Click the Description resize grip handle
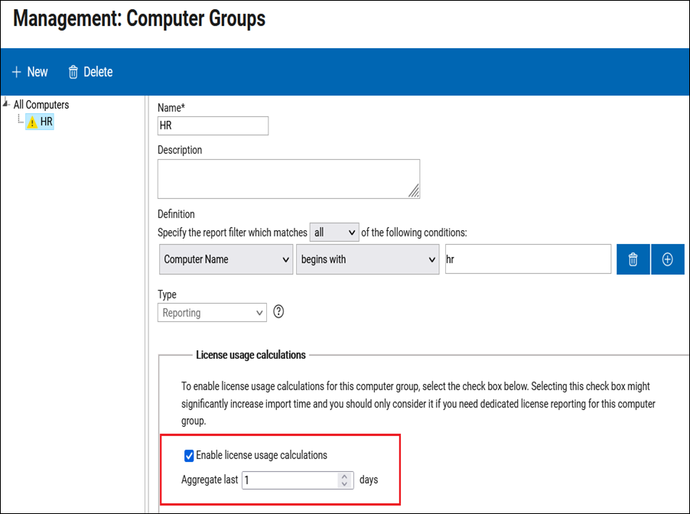Image resolution: width=690 pixels, height=514 pixels. coord(414,191)
